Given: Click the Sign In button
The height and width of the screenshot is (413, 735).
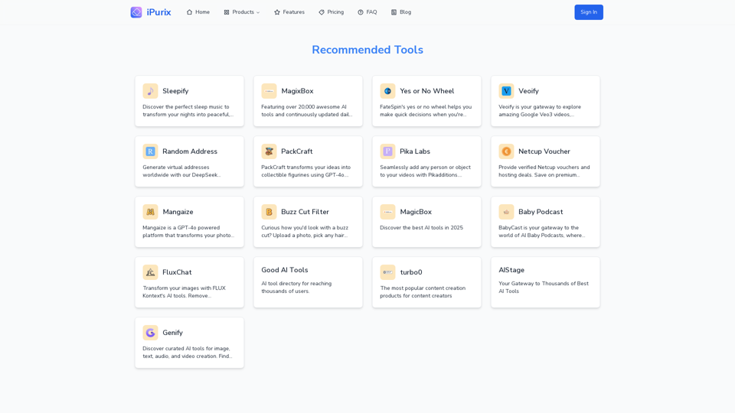Looking at the screenshot, I should [x=589, y=12].
